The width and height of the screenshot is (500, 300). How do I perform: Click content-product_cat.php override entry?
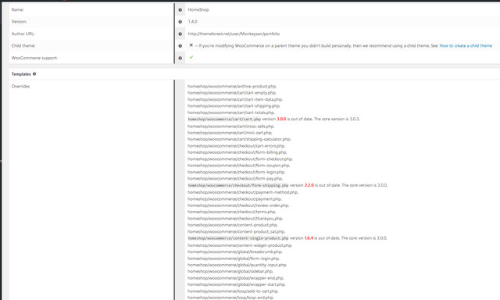(x=236, y=232)
